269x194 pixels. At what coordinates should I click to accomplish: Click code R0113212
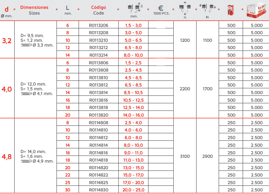(98, 48)
